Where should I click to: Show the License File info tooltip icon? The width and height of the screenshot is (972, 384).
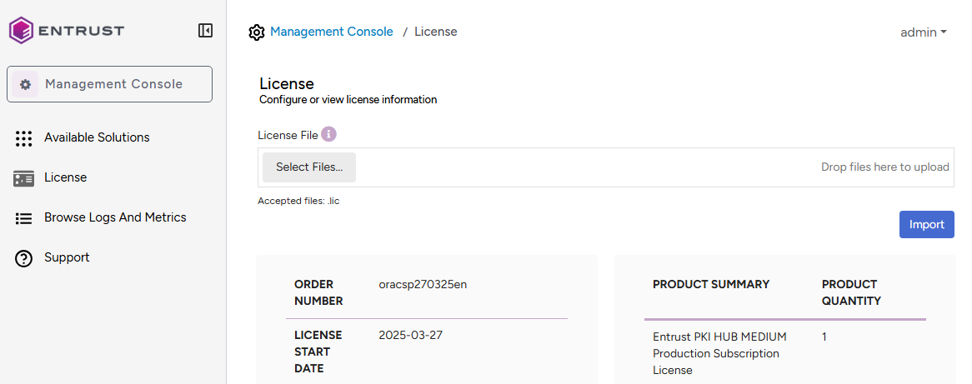pyautogui.click(x=328, y=134)
